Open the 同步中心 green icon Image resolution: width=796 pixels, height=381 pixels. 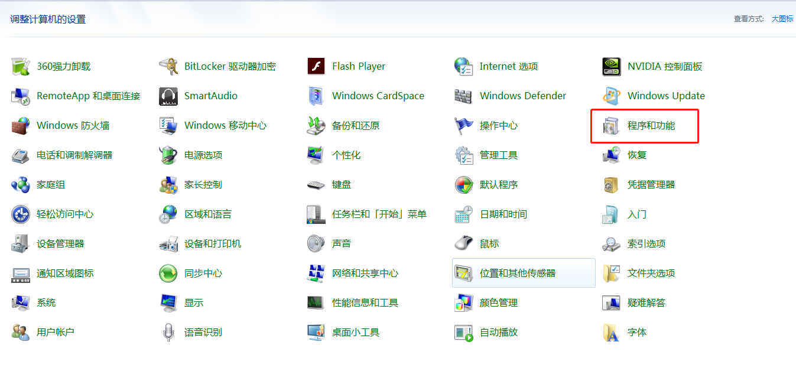168,273
